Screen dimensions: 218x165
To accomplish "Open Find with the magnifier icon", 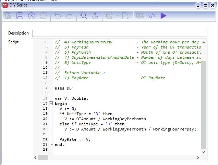I will (84, 16).
